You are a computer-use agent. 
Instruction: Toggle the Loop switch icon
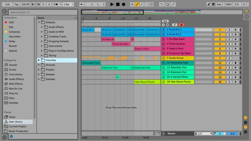coord(167,4)
